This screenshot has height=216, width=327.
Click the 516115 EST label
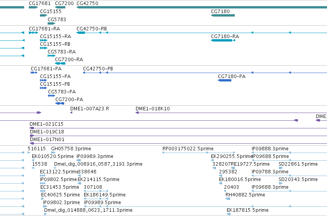point(37,149)
